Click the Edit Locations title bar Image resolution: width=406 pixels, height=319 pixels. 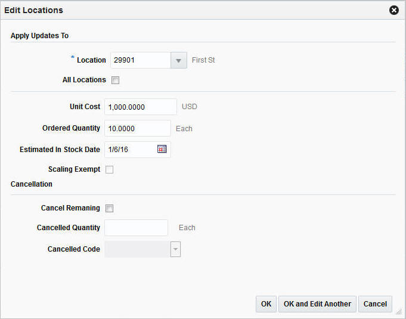(179, 10)
